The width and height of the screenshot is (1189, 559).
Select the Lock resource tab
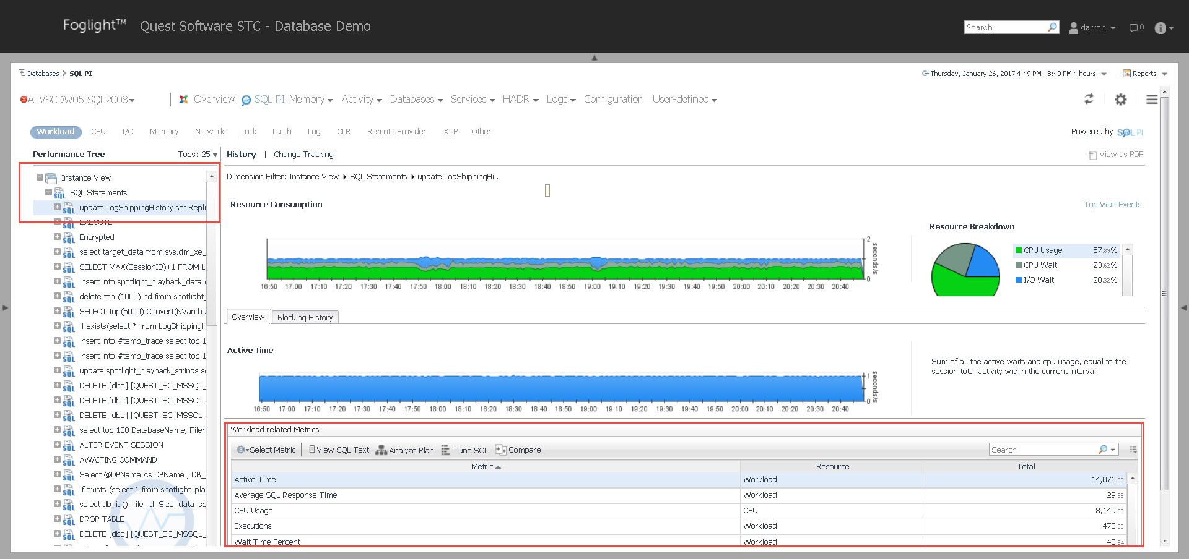248,132
